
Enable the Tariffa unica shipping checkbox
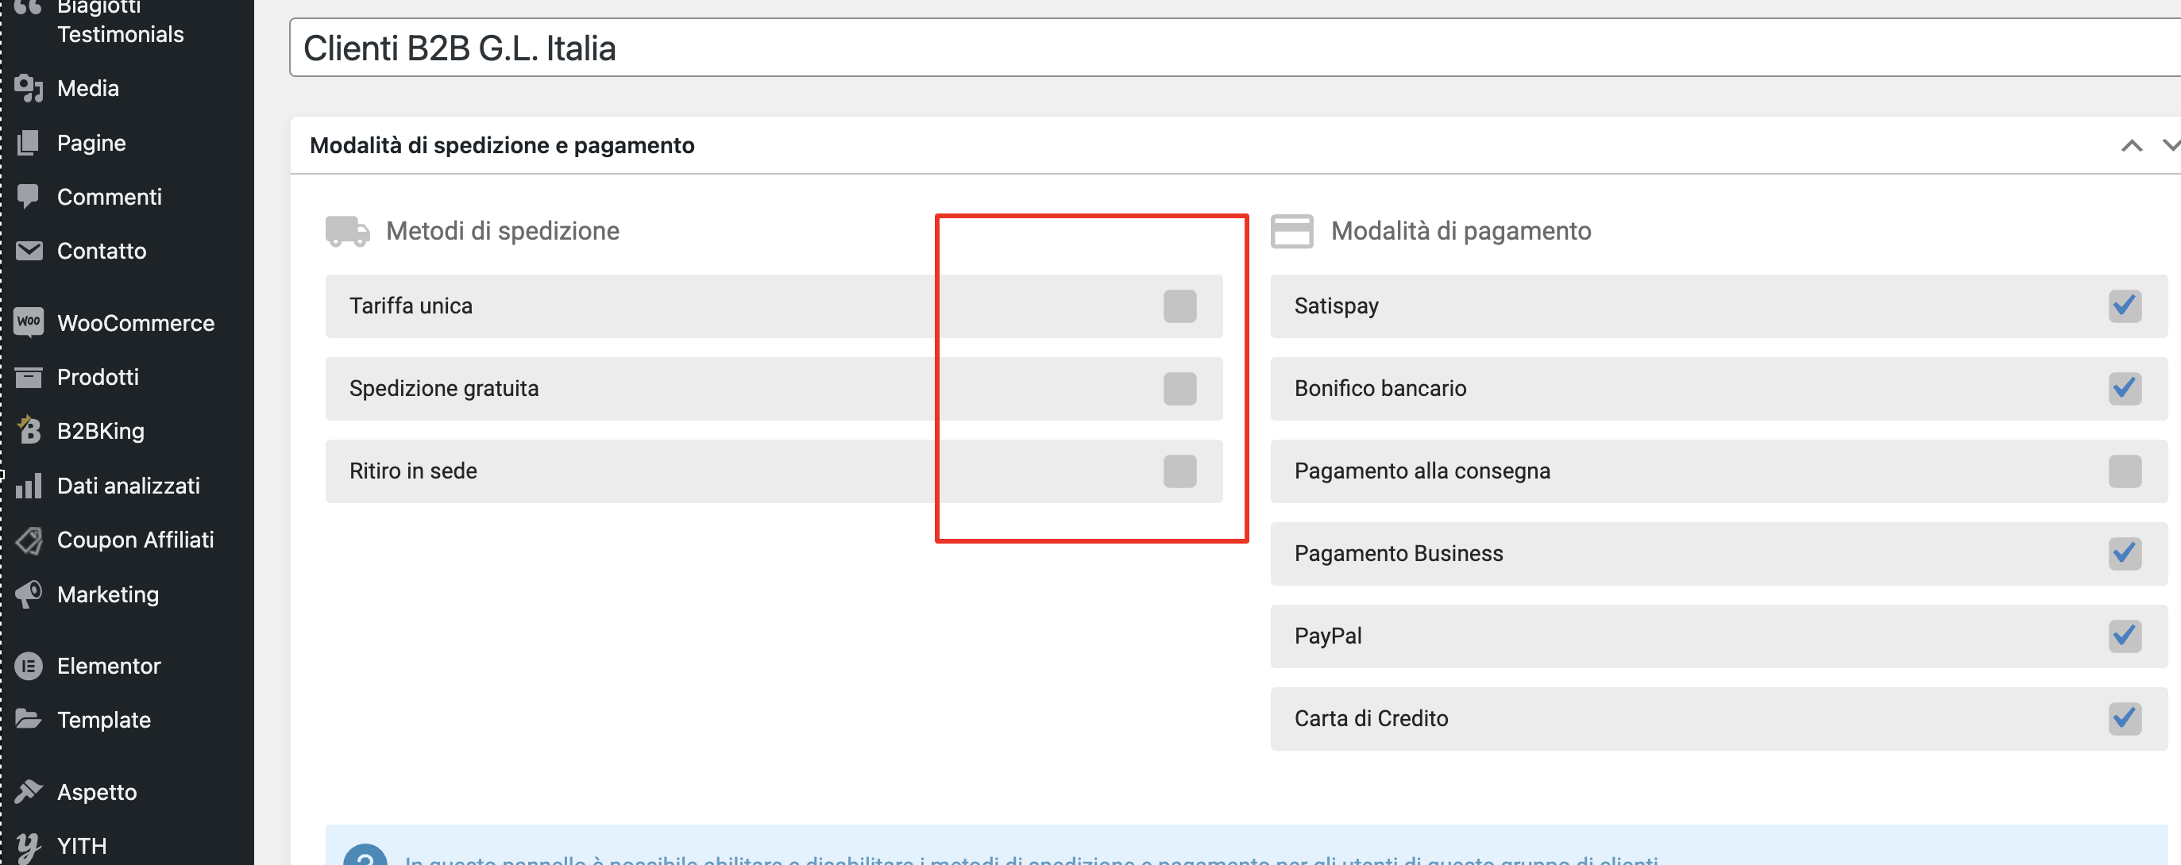tap(1179, 306)
